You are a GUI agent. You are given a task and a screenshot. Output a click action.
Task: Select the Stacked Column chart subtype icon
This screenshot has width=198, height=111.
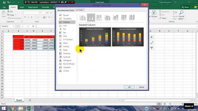click(x=91, y=18)
